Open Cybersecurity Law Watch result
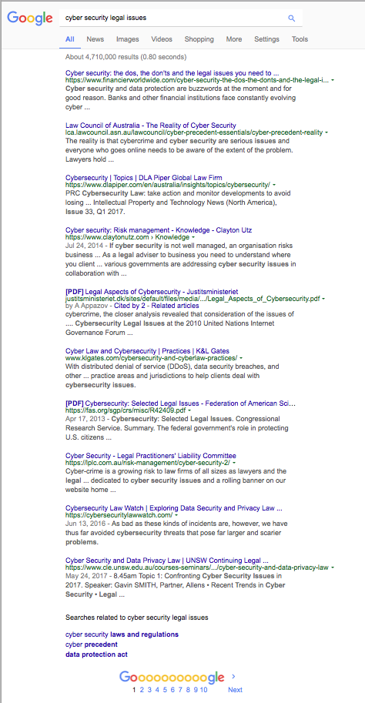This screenshot has width=365, height=703. pos(173,508)
